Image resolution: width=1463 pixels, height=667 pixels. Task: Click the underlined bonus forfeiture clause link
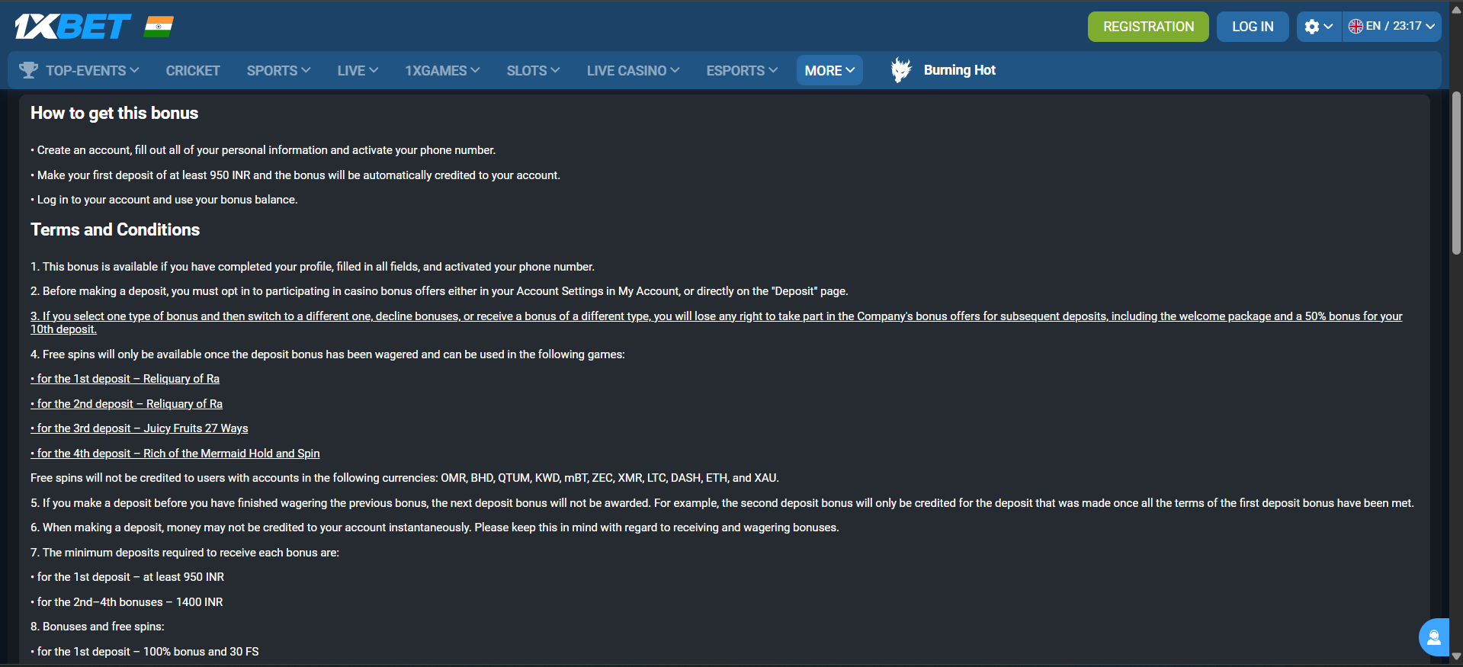click(x=686, y=316)
